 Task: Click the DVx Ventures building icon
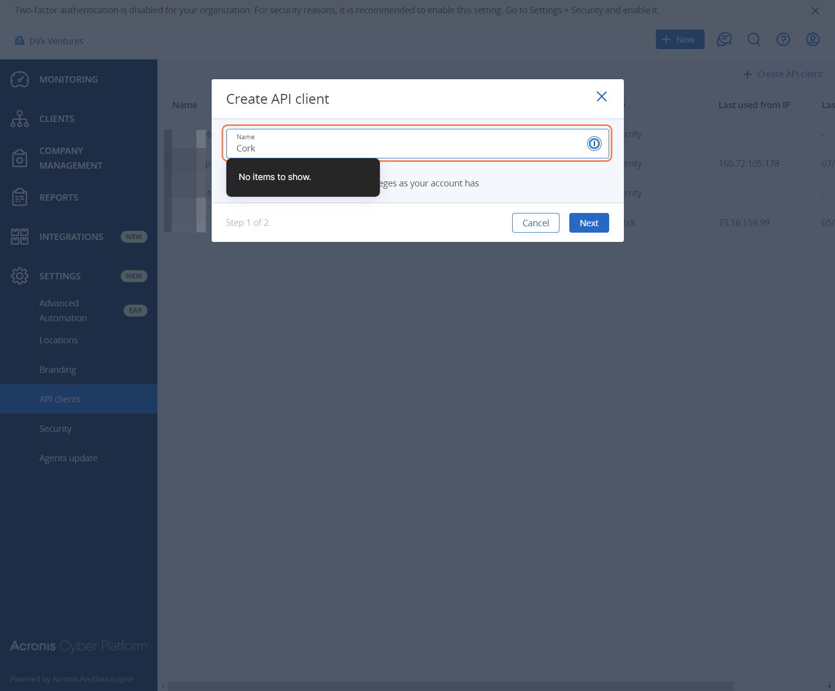(20, 41)
